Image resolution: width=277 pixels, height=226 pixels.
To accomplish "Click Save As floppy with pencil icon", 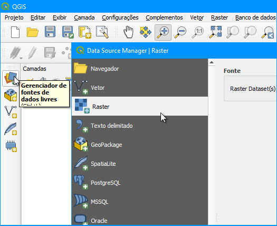I will (x=68, y=32).
